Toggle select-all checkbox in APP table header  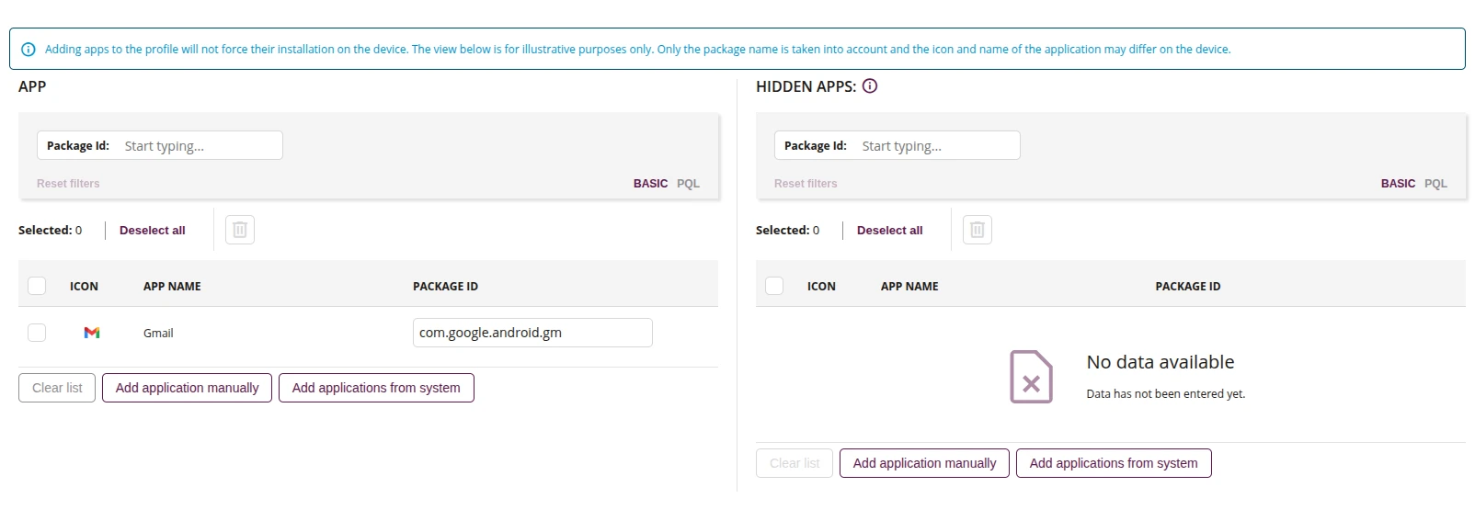(37, 286)
